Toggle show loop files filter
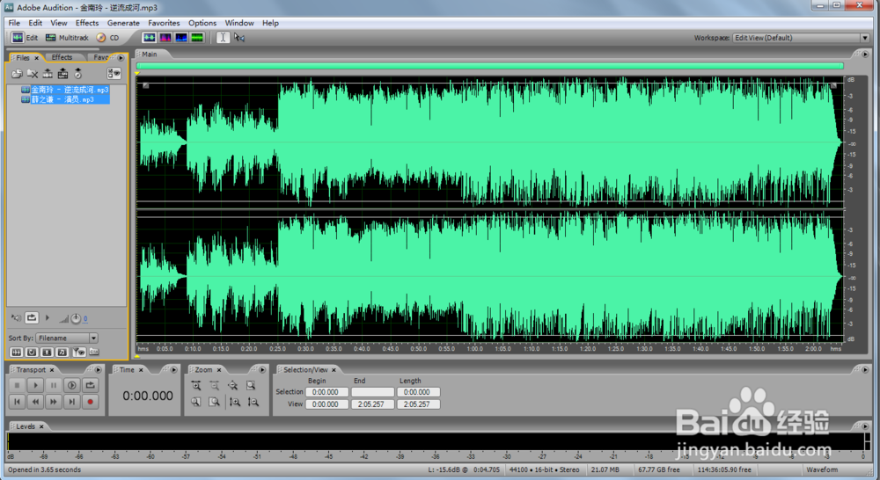The height and width of the screenshot is (480, 880). click(x=32, y=353)
